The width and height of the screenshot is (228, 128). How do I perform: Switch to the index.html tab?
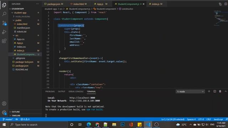tap(78, 4)
